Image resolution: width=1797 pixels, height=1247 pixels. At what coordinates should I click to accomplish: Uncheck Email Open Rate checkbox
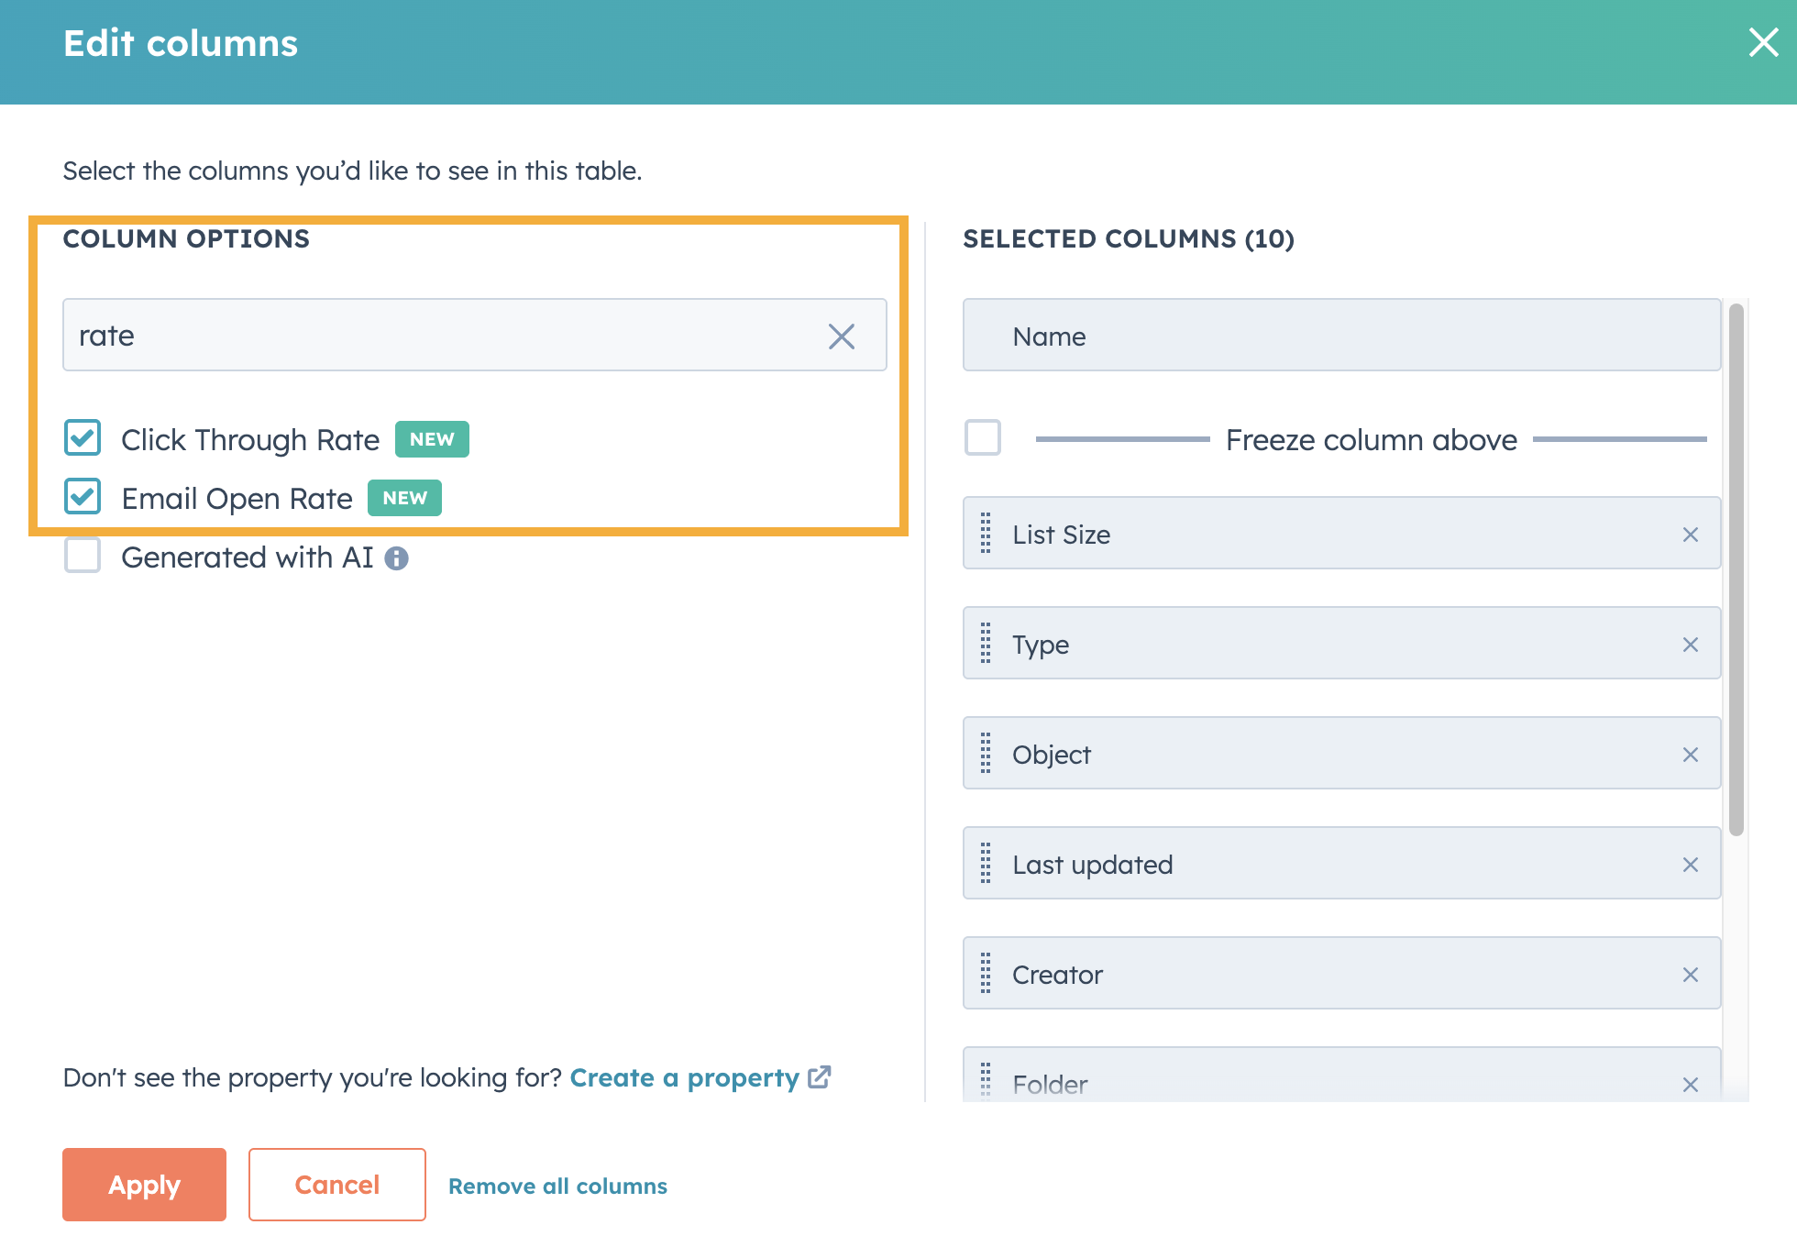coord(83,497)
